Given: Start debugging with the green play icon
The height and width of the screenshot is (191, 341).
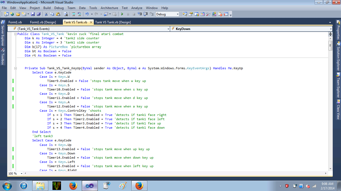Looking at the screenshot, I should (x=122, y=14).
